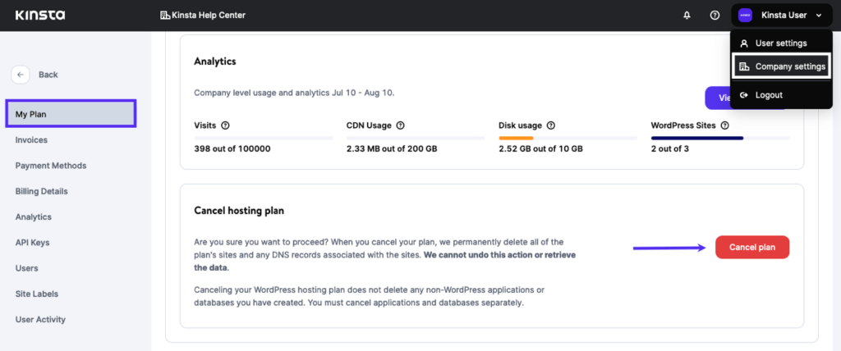
Task: Click the Visits info icon
Action: pos(225,125)
